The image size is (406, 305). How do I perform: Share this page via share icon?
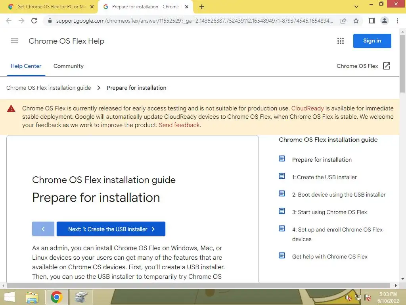(x=343, y=21)
